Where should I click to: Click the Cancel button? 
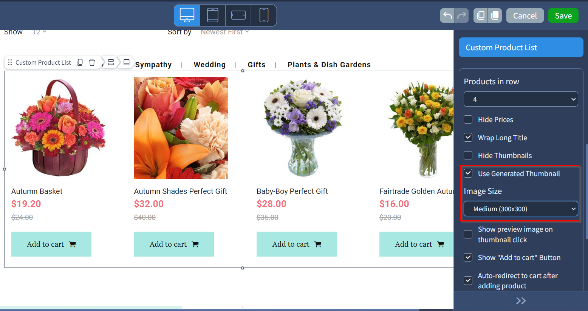(525, 15)
